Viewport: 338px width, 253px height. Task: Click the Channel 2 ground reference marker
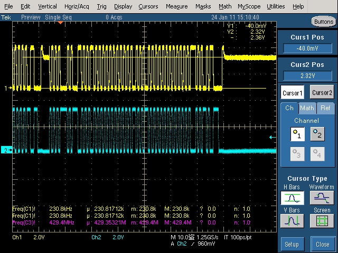pos(6,150)
